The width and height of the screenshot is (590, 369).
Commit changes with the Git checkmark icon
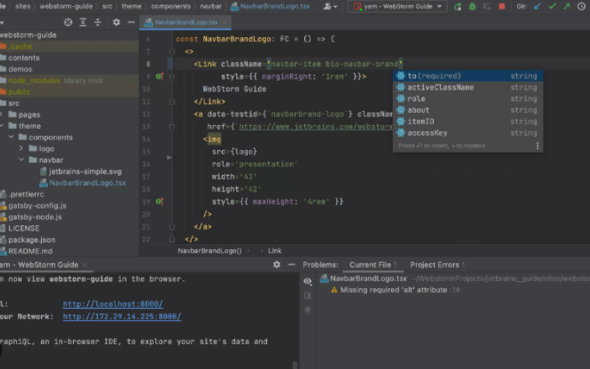point(552,6)
